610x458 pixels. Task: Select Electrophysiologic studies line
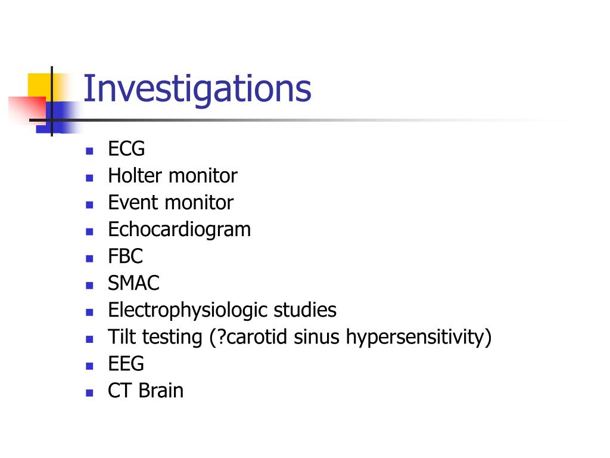click(222, 310)
